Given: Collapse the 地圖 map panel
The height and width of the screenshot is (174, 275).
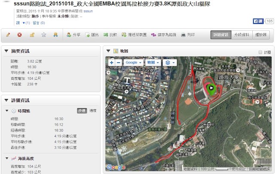Looking at the screenshot, I should pyautogui.click(x=108, y=51).
